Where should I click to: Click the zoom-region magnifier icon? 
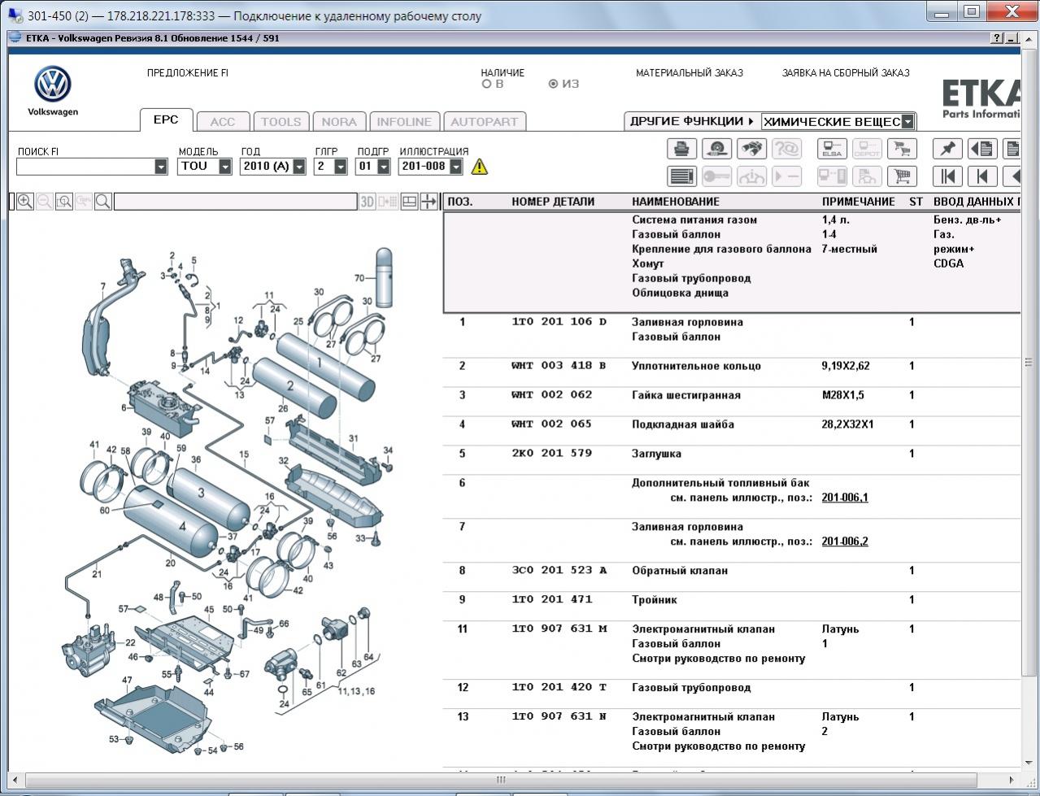pyautogui.click(x=64, y=202)
